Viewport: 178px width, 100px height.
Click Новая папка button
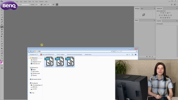point(88,54)
